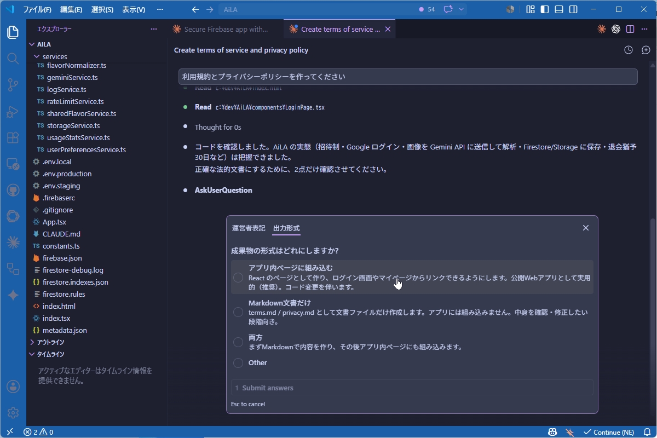Click the orange Claude icon in status bar

point(570,432)
